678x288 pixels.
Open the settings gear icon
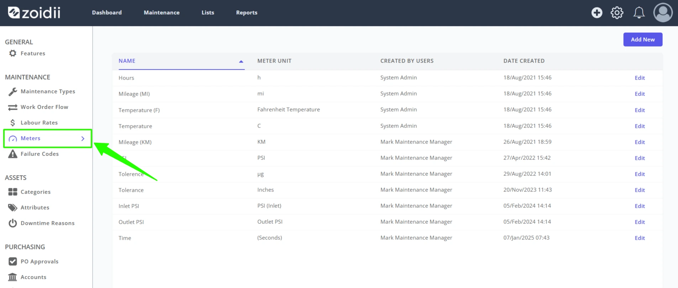point(617,13)
